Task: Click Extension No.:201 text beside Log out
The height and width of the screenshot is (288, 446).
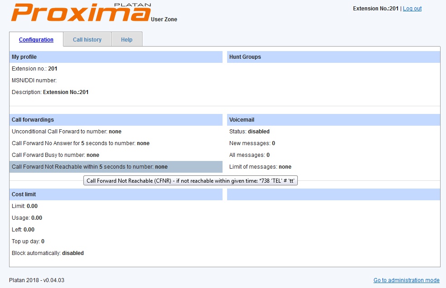Action: coord(376,9)
